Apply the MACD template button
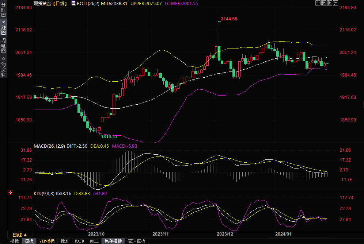This screenshot has height=244, width=364. [79, 241]
